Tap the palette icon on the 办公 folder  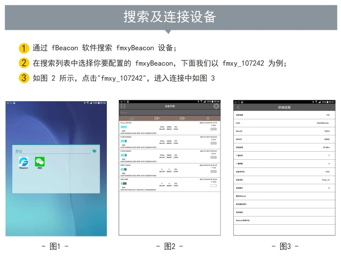click(x=94, y=151)
